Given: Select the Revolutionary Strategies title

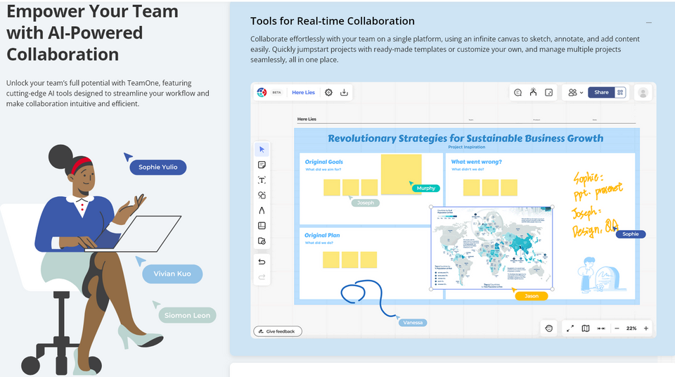Looking at the screenshot, I should [465, 139].
